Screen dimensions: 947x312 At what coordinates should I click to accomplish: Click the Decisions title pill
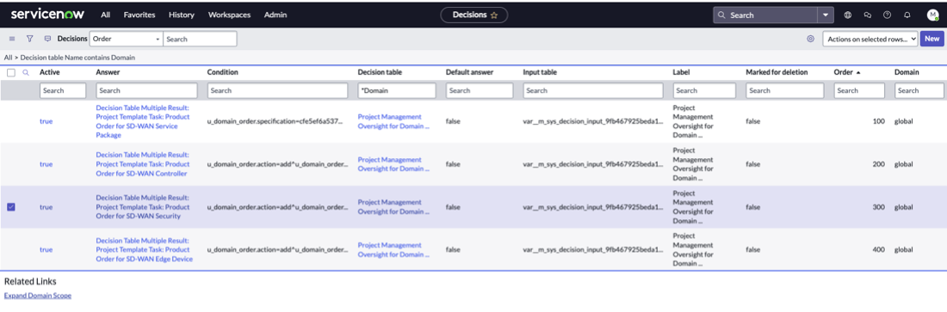474,15
